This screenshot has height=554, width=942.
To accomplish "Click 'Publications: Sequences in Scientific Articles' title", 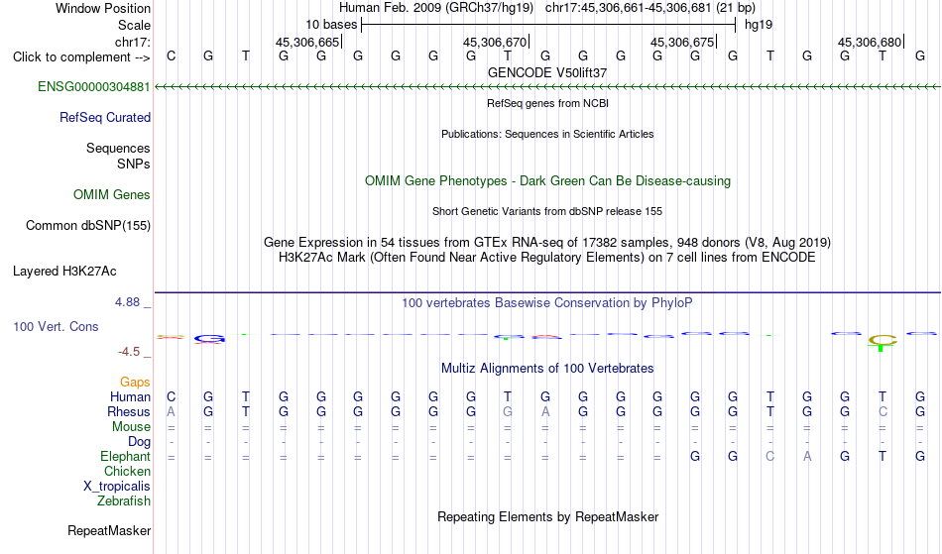I will click(547, 134).
